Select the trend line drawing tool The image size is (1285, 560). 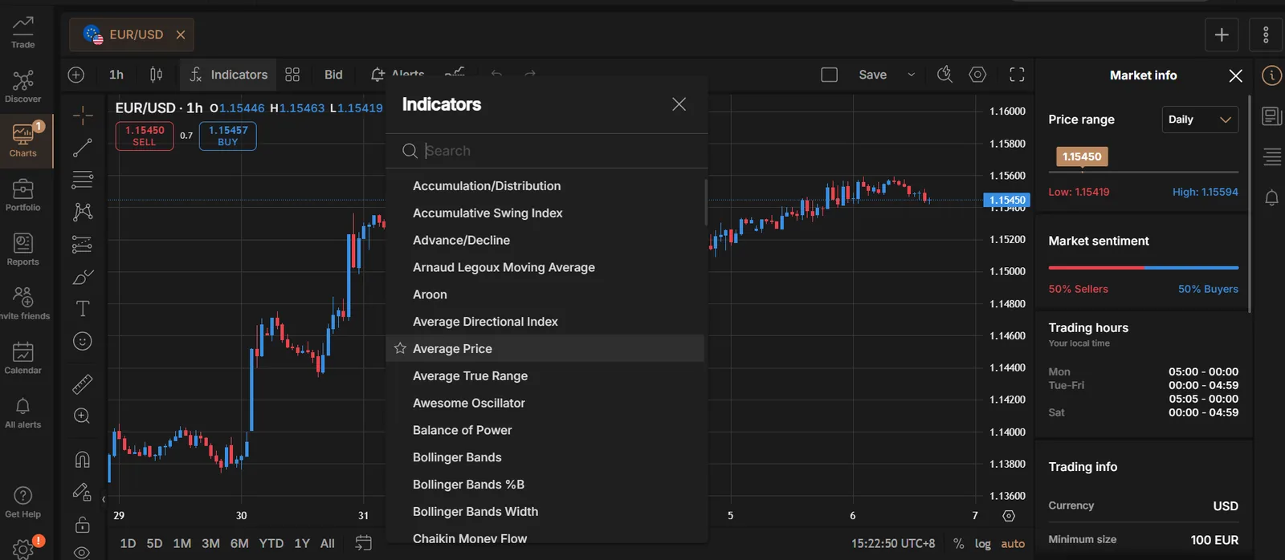click(83, 148)
